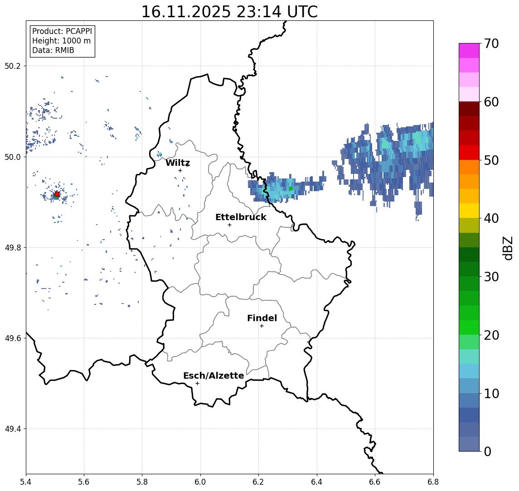Click the latitude axis label 50.2

[x=13, y=66]
